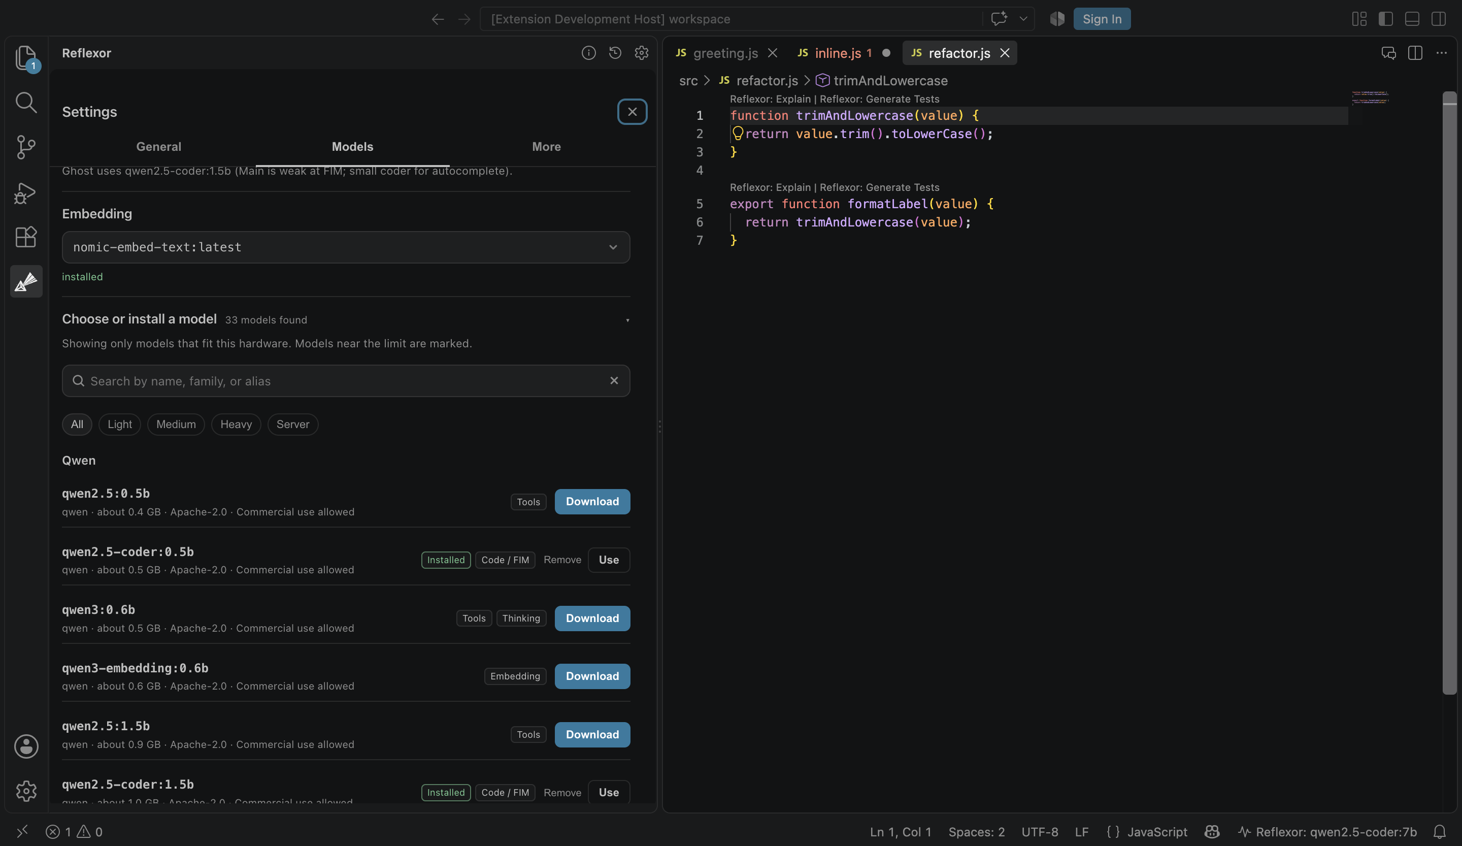Image resolution: width=1462 pixels, height=846 pixels.
Task: Open the Accounts icon in activity bar
Action: (26, 746)
